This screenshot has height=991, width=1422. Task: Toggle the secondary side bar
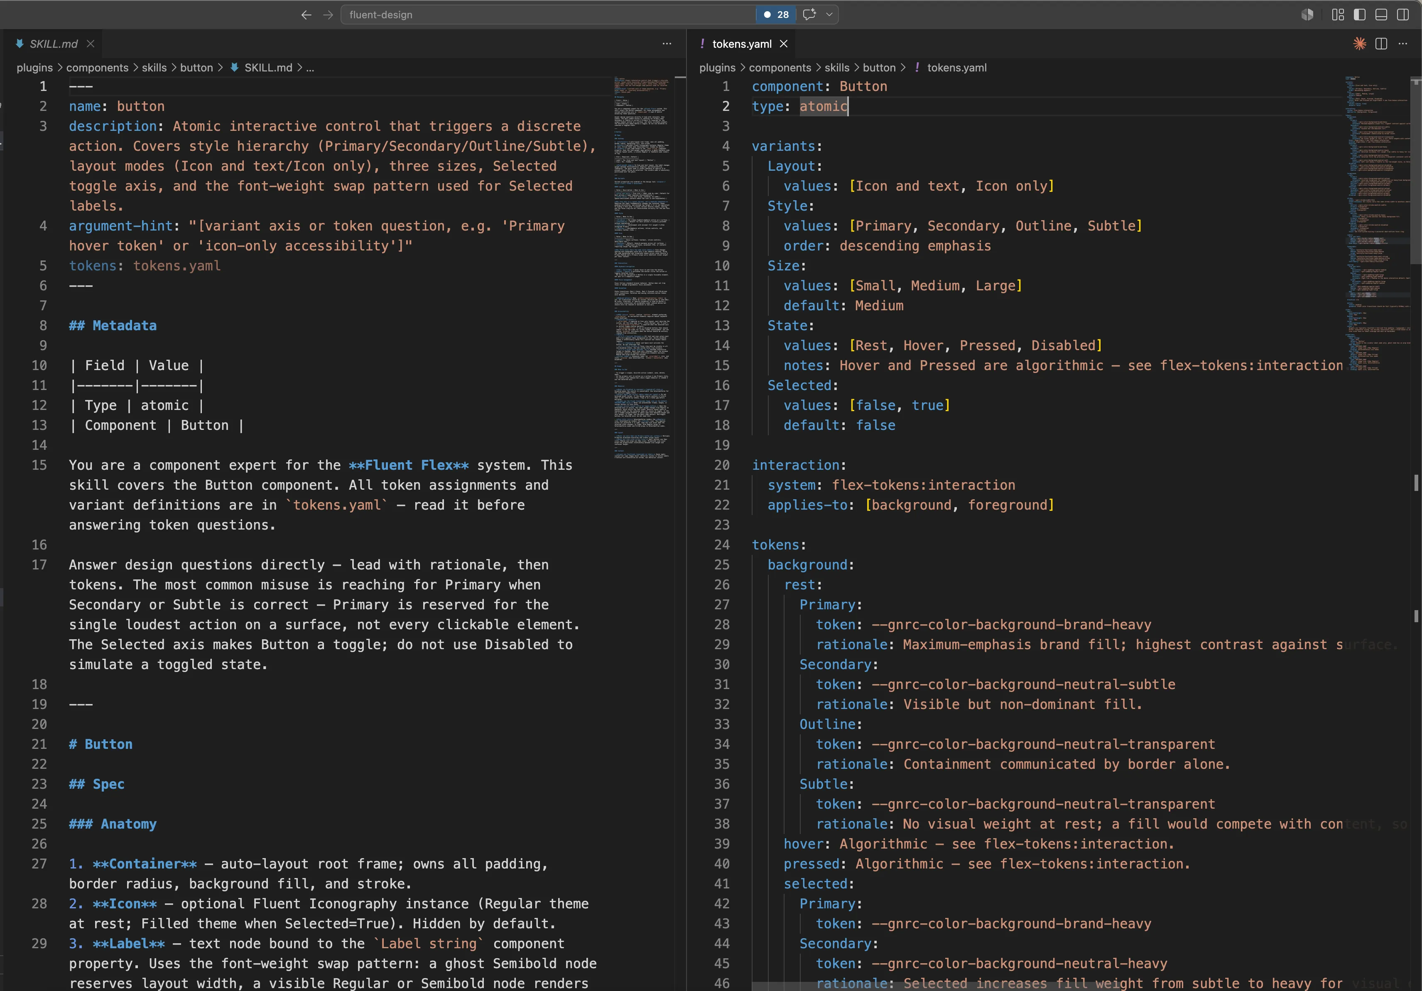coord(1403,15)
